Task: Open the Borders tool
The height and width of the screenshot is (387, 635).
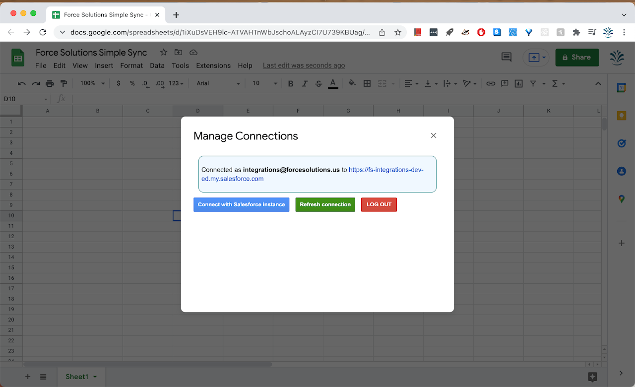Action: [x=367, y=83]
